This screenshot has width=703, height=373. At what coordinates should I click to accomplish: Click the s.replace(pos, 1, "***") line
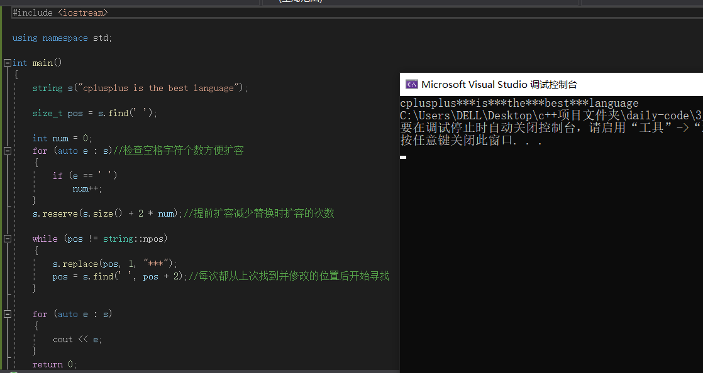pos(115,264)
